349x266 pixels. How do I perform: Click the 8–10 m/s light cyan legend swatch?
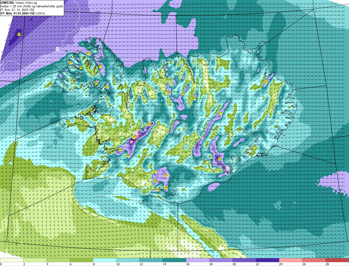pos(105,260)
